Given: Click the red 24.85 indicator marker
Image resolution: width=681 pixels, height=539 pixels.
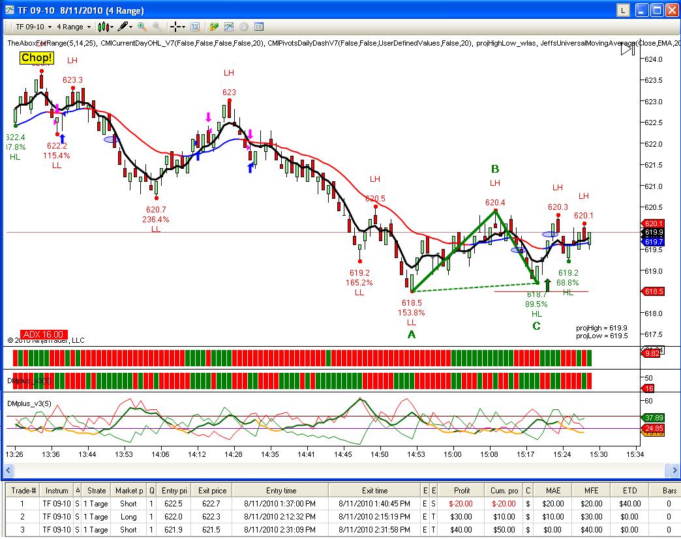Looking at the screenshot, I should coord(653,428).
